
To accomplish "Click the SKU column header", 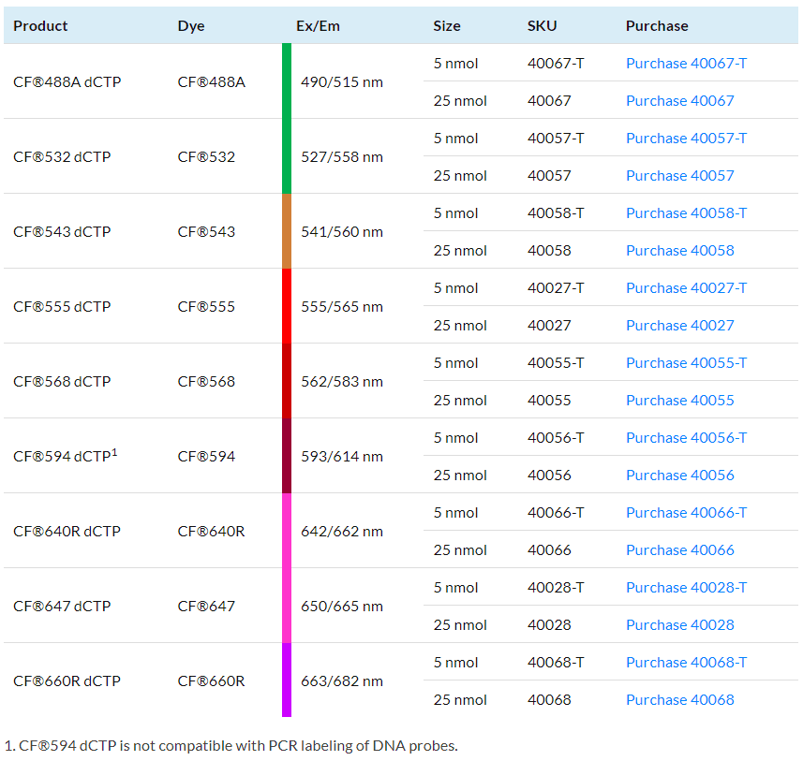I will click(542, 26).
